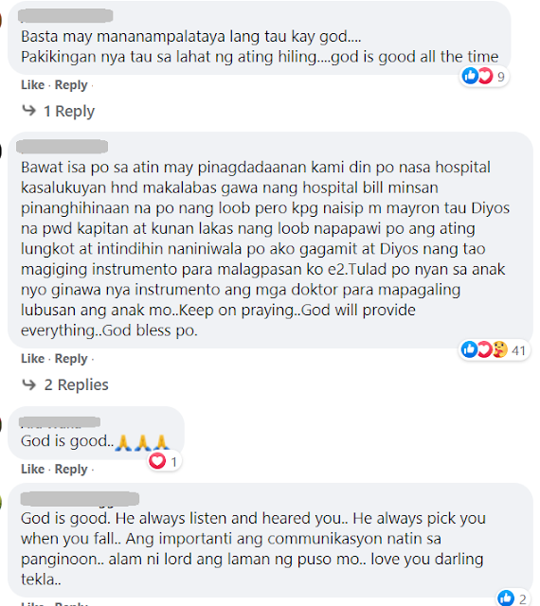Open the blurred commenter name on the first comment
540x606 pixels.
point(65,16)
